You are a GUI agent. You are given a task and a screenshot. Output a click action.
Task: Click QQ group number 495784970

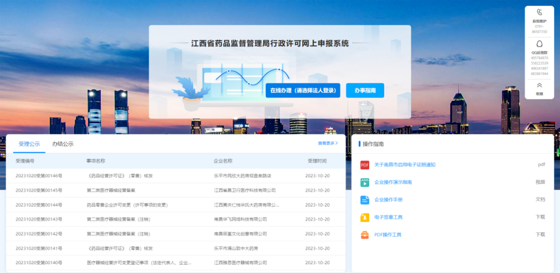539,58
